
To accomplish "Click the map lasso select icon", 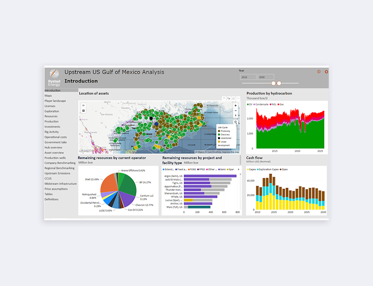I will point(83,106).
